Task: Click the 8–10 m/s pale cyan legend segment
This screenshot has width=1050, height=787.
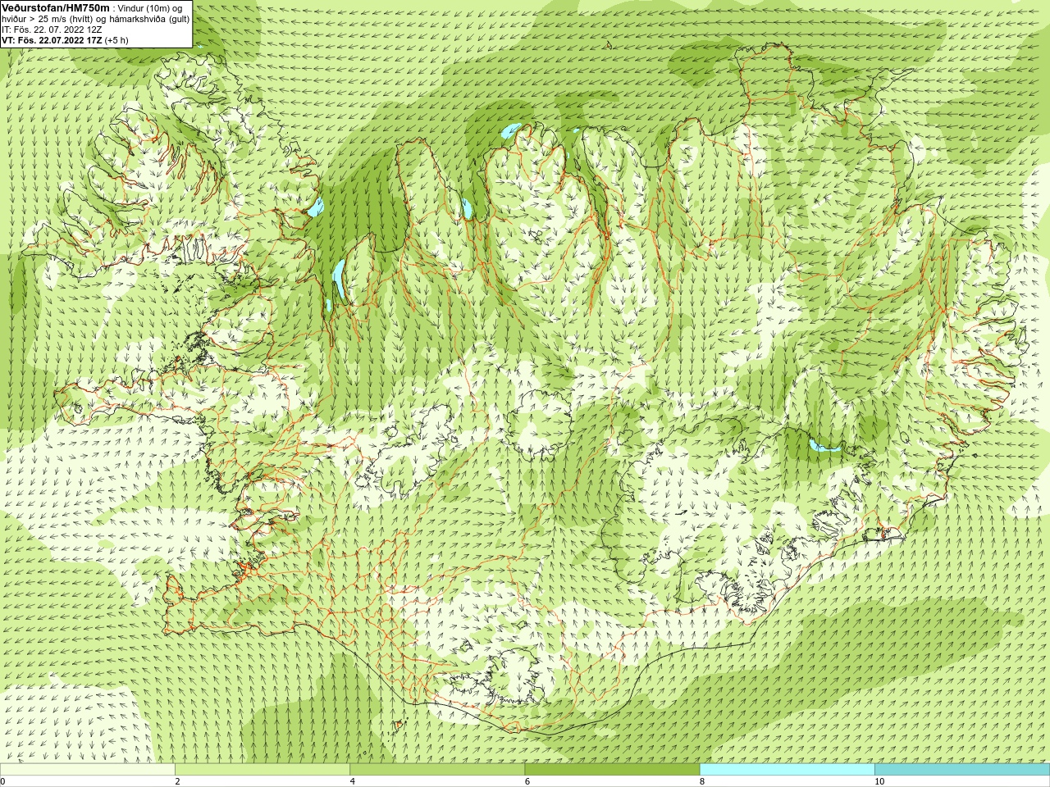Action: [787, 770]
